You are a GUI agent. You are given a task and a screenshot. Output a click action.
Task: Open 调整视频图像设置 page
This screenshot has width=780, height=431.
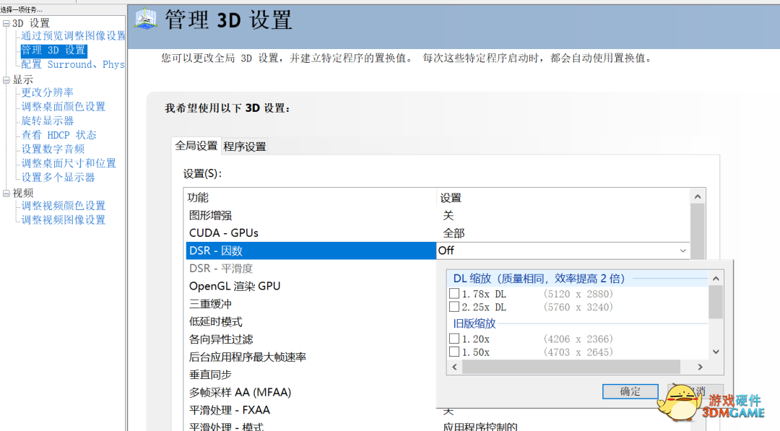coord(63,219)
